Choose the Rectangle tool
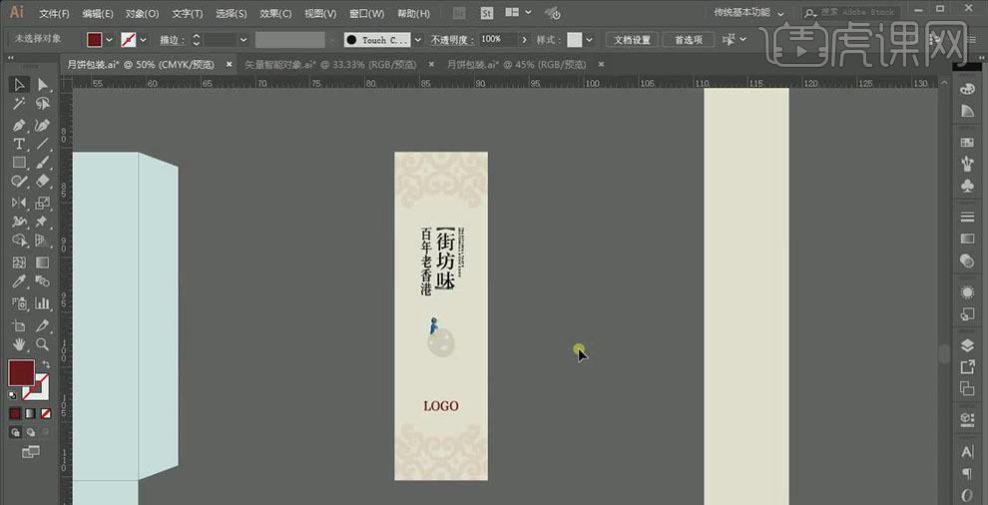Image resolution: width=988 pixels, height=505 pixels. [19, 163]
